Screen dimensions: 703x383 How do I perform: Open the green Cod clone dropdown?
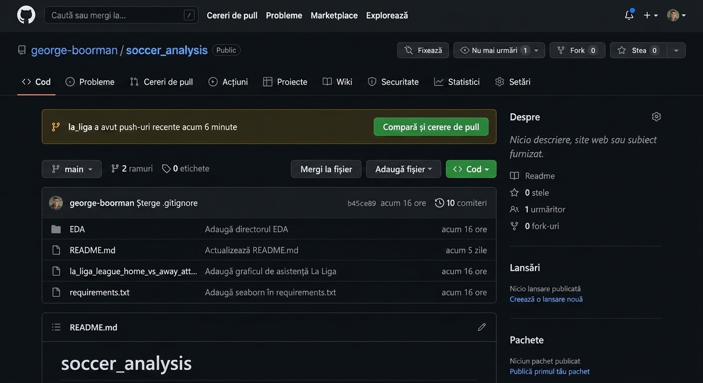click(471, 169)
